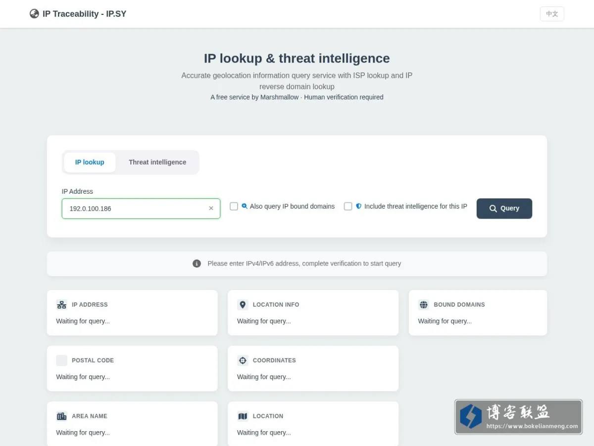Viewport: 594px width, 446px height.
Task: Click the info icon in the notice bar
Action: [x=197, y=264]
